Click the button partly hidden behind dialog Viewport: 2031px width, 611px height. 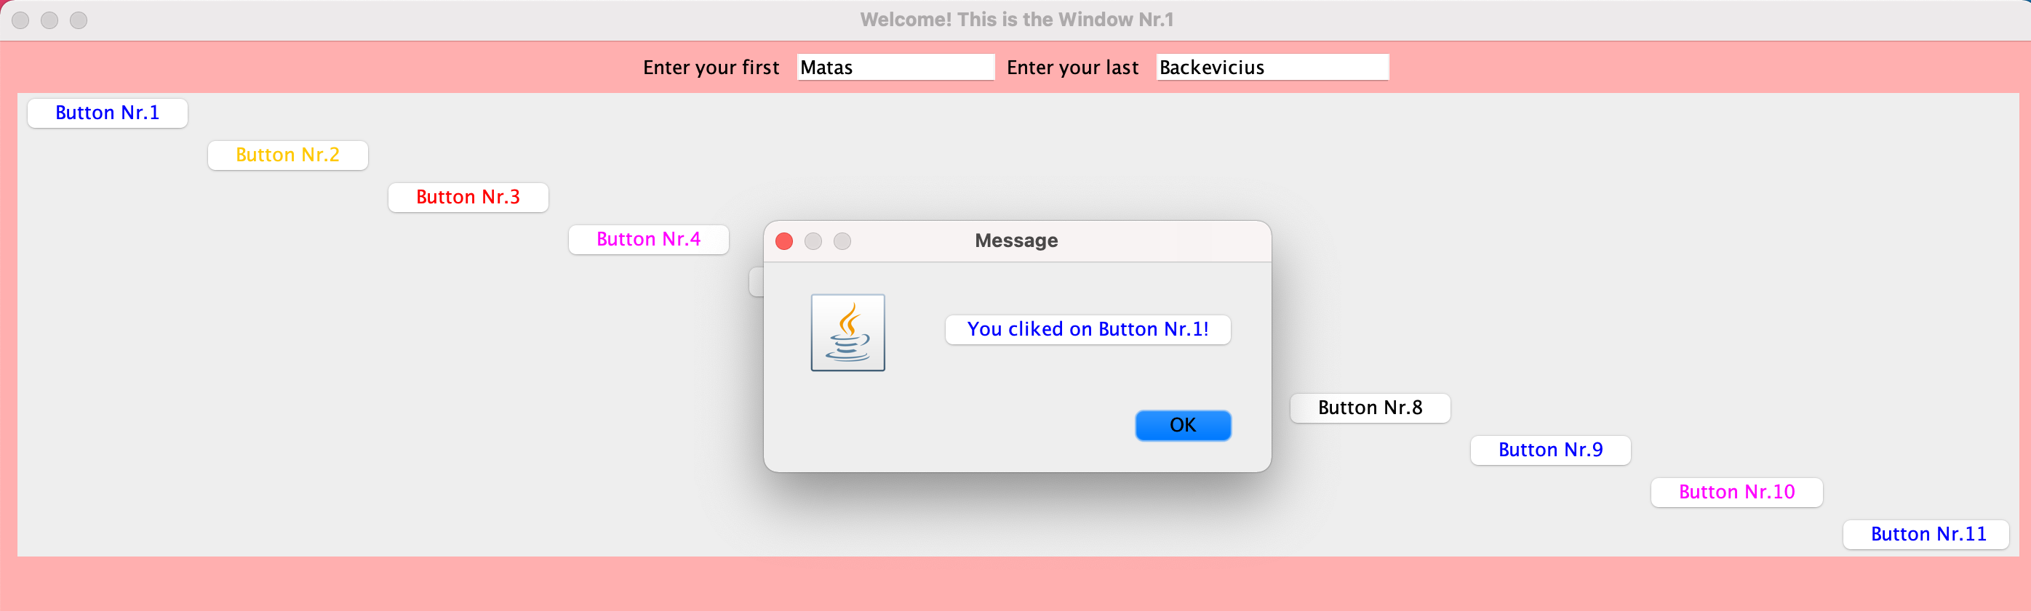(x=756, y=282)
